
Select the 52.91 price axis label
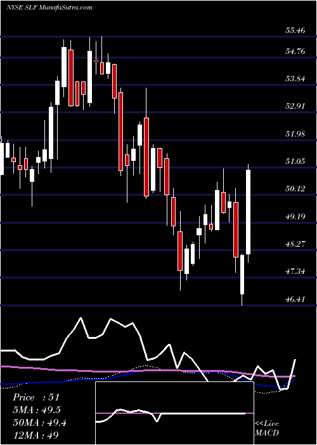click(x=295, y=106)
